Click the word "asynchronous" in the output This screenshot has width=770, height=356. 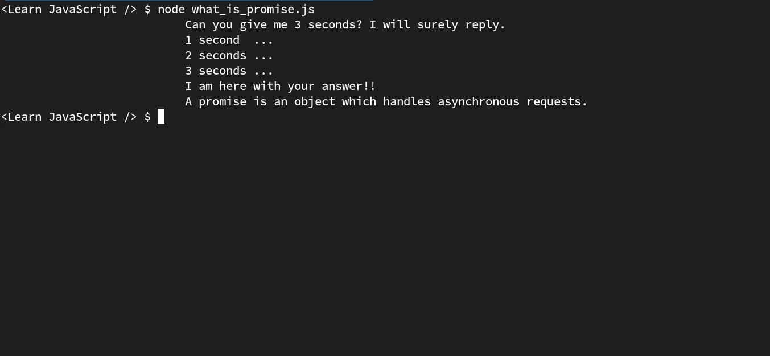(479, 102)
